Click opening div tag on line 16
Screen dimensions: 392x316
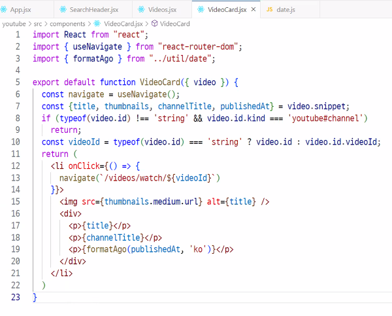tap(71, 213)
